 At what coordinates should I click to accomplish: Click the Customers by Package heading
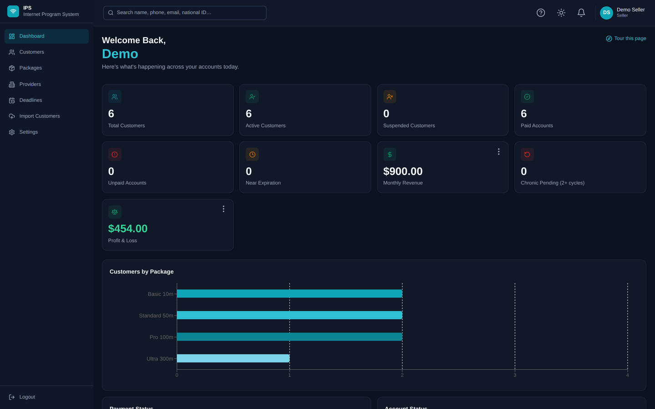[141, 272]
